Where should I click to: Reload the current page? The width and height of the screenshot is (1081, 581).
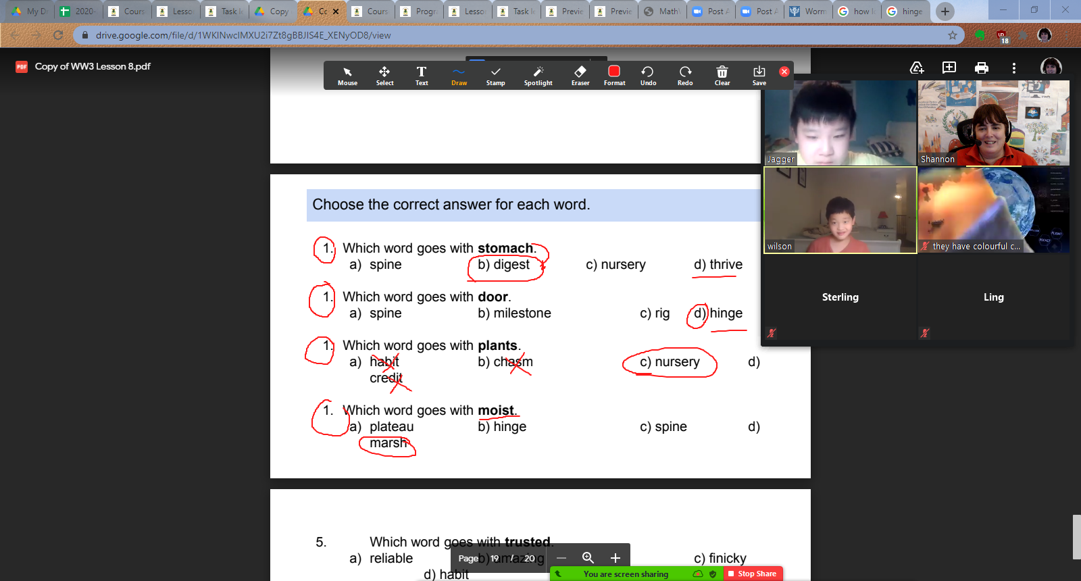click(58, 35)
